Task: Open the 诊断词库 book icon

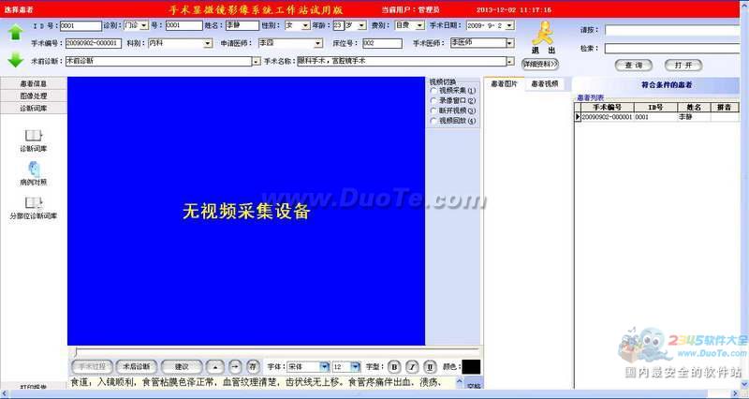Action: pos(33,136)
